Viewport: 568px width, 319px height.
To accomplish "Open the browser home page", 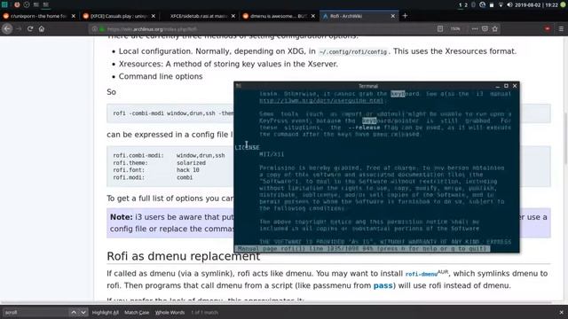I will click(x=42, y=28).
